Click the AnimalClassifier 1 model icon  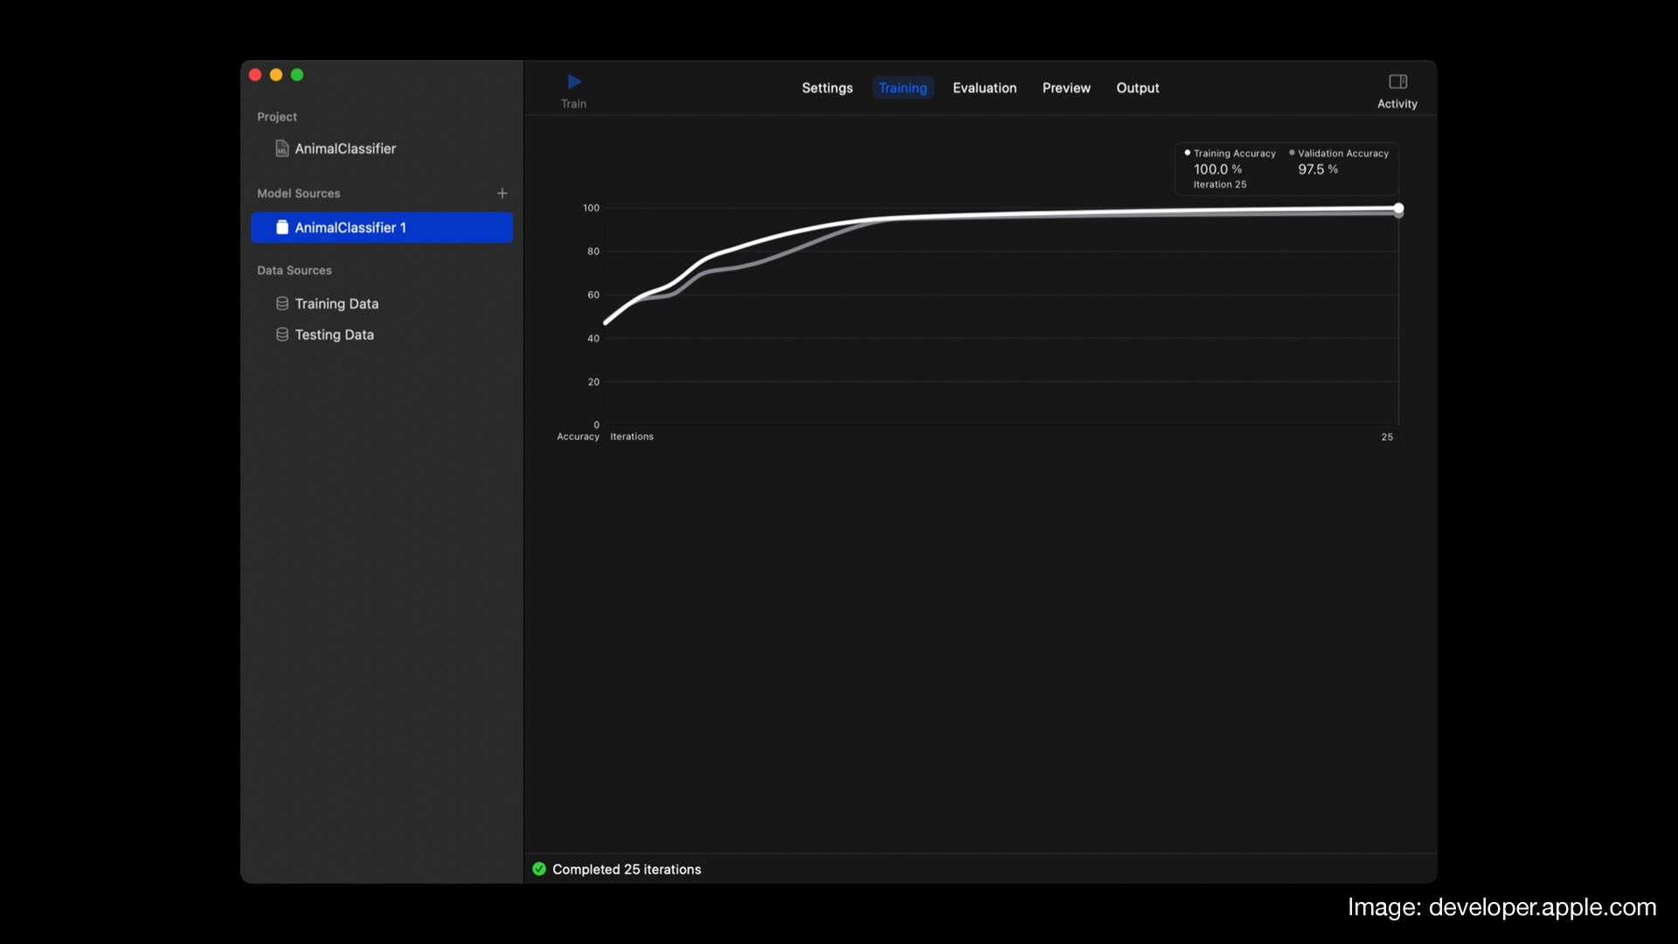(281, 227)
